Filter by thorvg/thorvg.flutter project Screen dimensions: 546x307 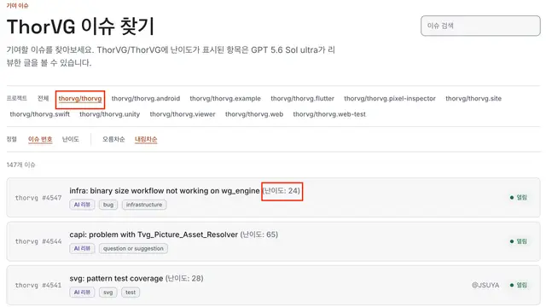click(x=302, y=99)
